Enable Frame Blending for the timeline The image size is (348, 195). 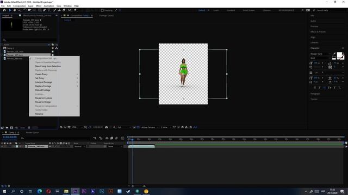coord(111,138)
